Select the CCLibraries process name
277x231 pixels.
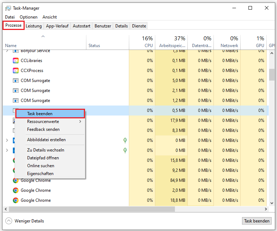[x=31, y=61]
